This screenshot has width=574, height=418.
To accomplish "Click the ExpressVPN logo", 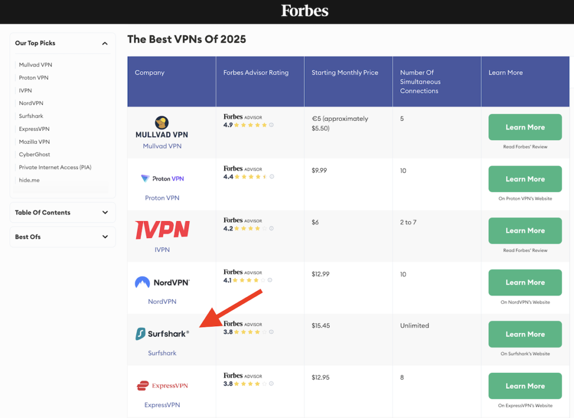I will point(162,385).
